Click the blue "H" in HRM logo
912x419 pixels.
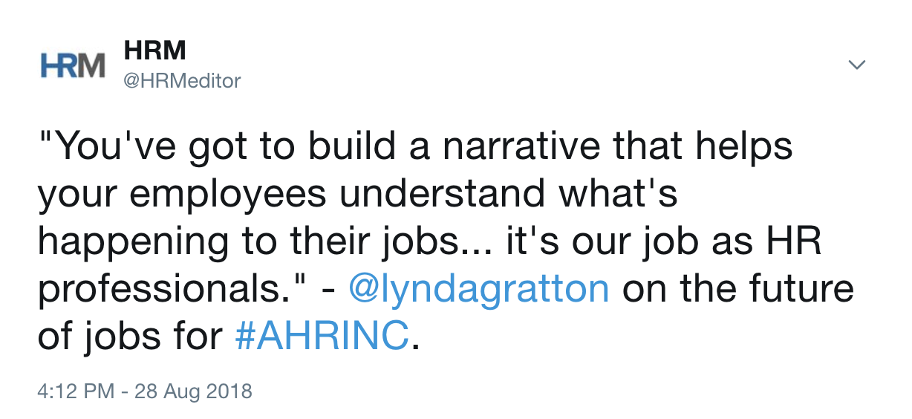tap(49, 65)
